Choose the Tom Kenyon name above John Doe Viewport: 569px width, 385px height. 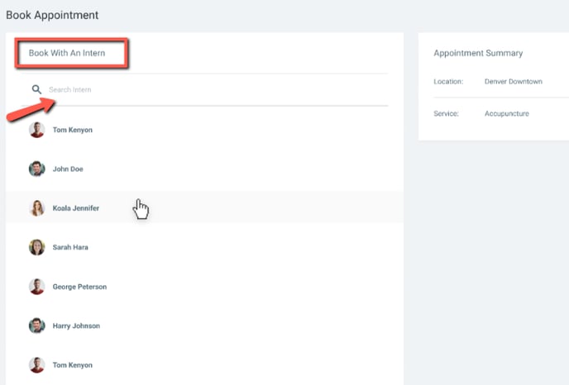(73, 130)
